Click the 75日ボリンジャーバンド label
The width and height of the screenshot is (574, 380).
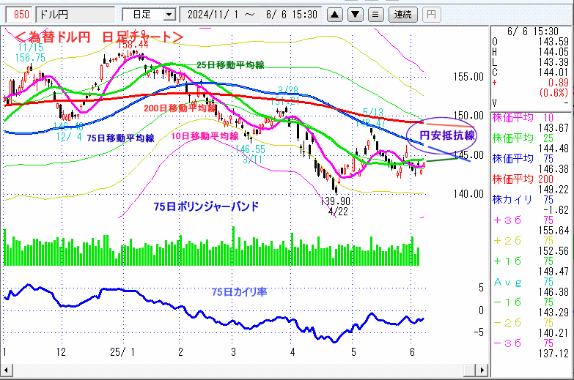click(x=206, y=206)
